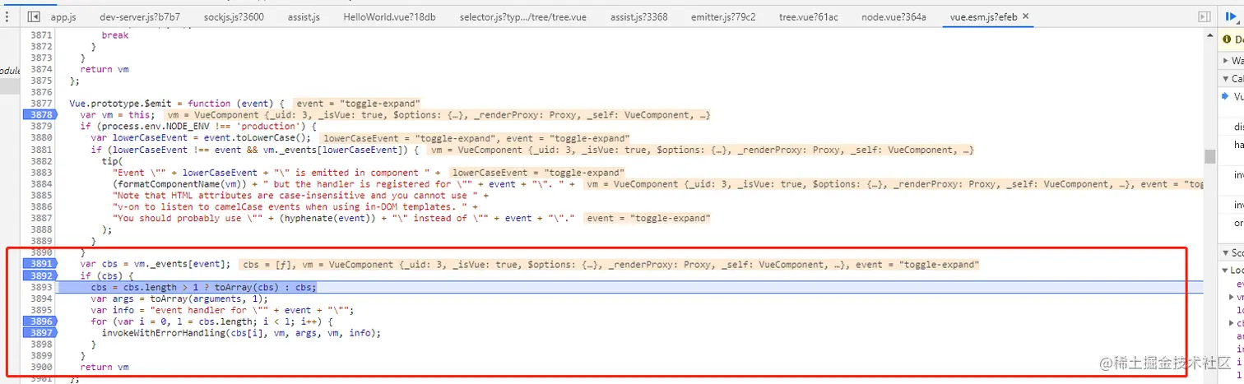Open the three-dot more options menu
This screenshot has height=384, width=1244.
pos(7,16)
